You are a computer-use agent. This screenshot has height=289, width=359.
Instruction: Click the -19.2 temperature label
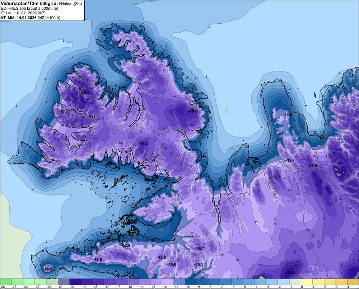(85, 93)
